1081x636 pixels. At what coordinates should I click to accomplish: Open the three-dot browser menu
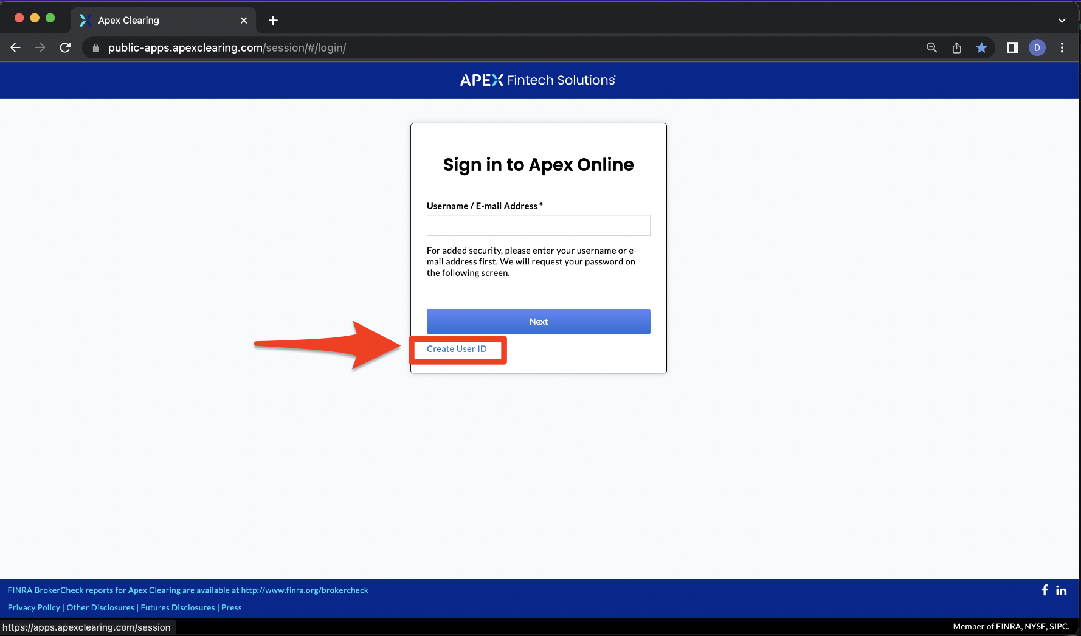tap(1062, 47)
